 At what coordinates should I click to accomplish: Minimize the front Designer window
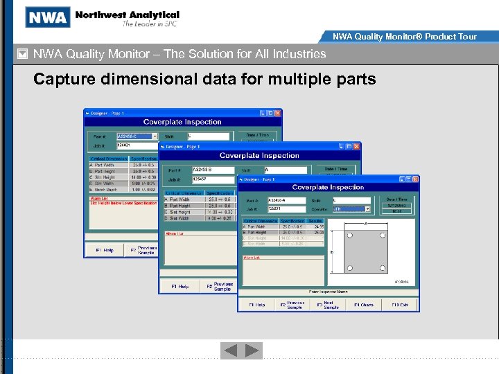coord(402,179)
